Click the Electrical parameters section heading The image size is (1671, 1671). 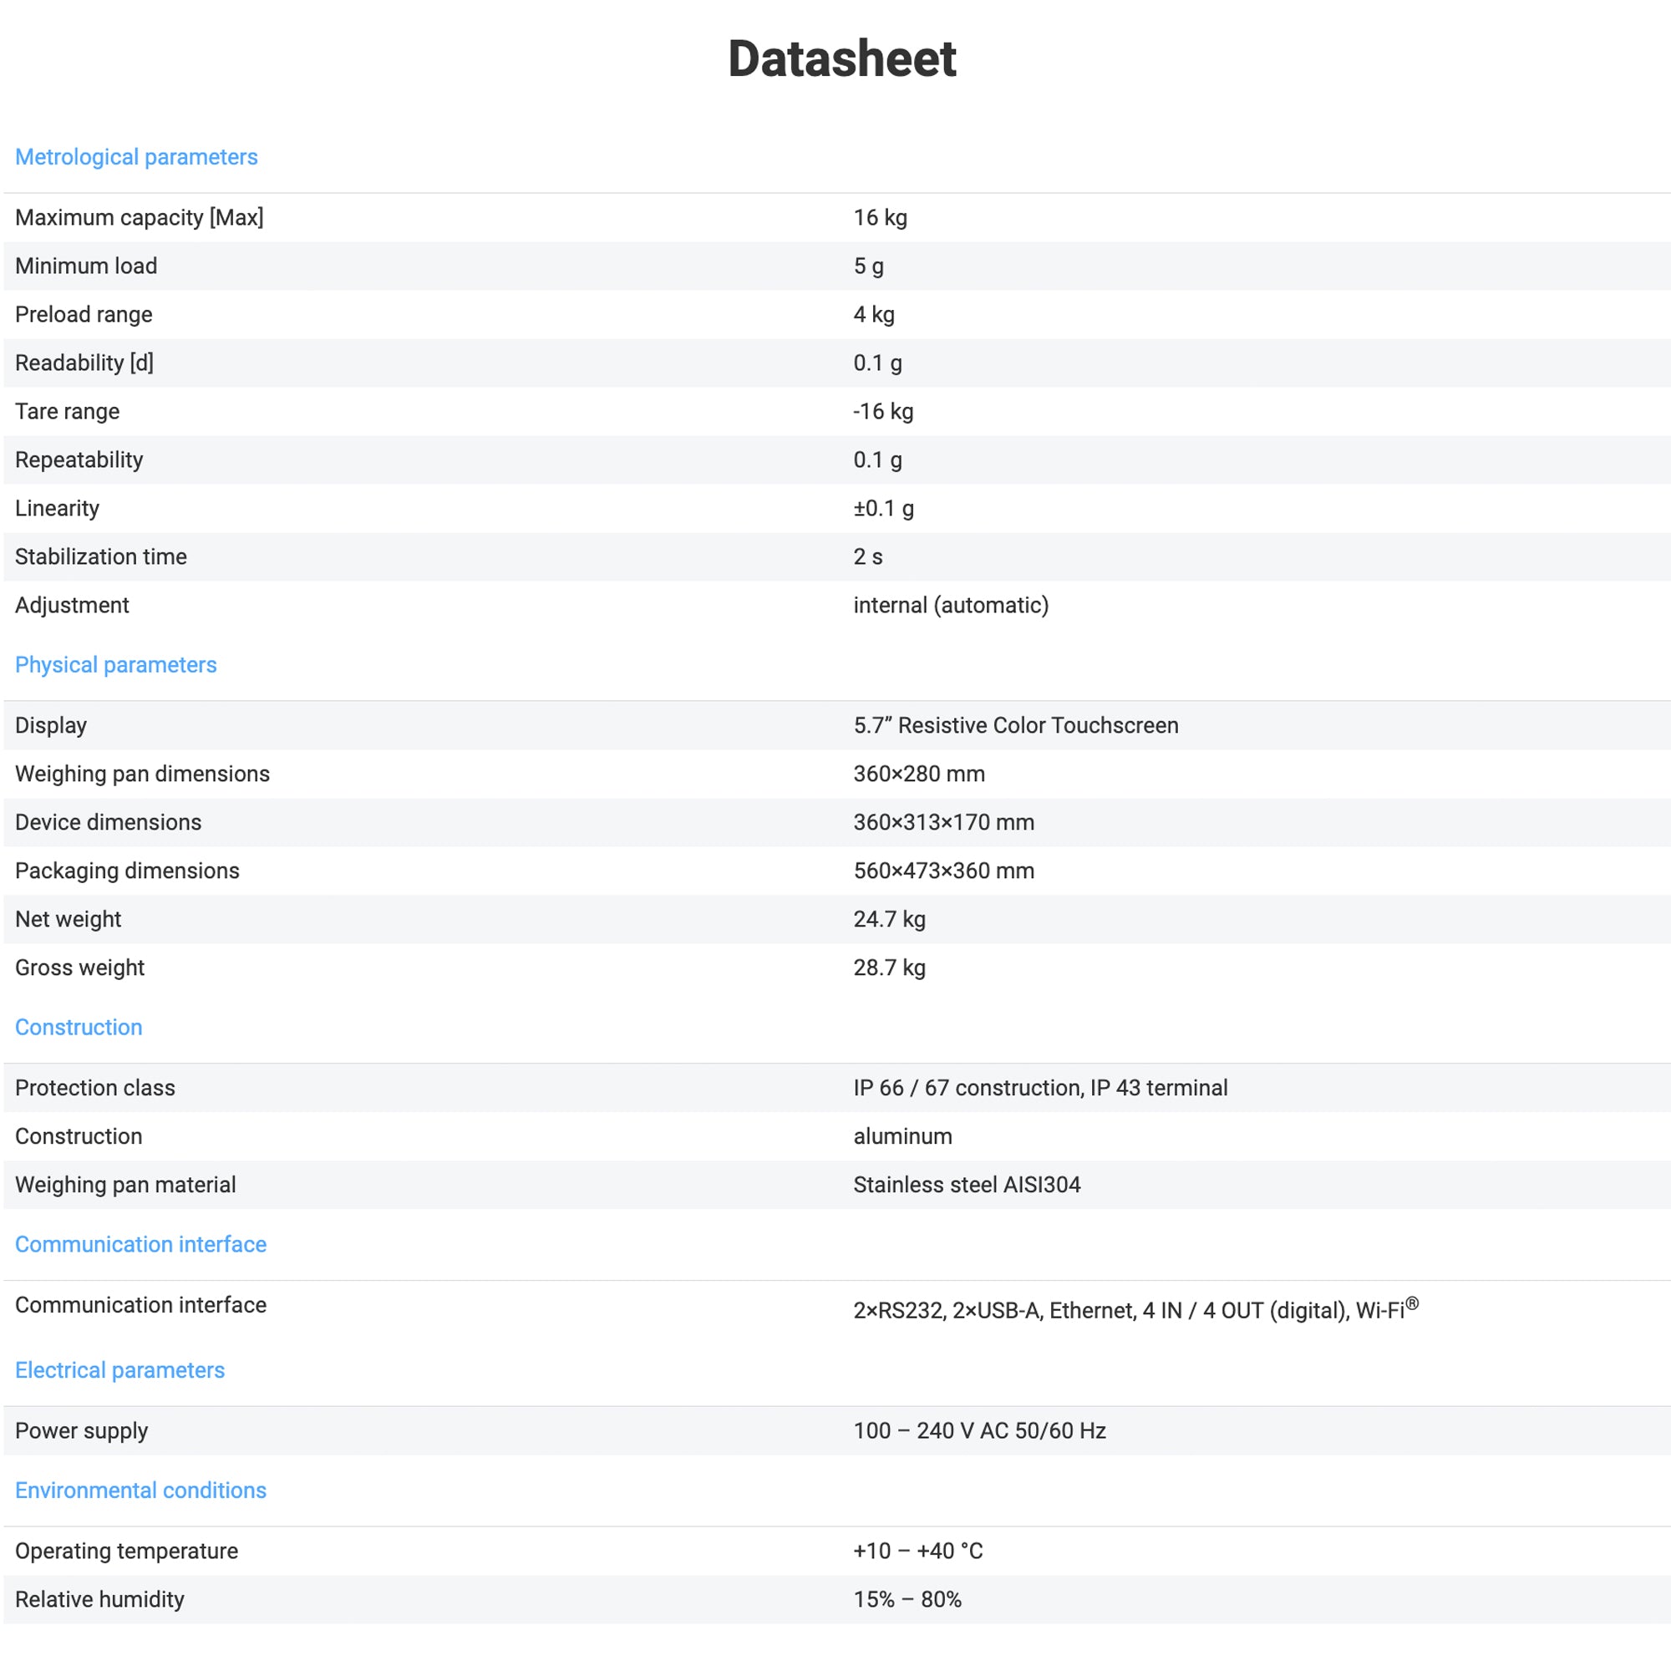(119, 1370)
